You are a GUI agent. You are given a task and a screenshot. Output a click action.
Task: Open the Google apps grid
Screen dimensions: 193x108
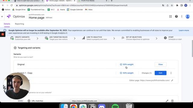pos(170,16)
